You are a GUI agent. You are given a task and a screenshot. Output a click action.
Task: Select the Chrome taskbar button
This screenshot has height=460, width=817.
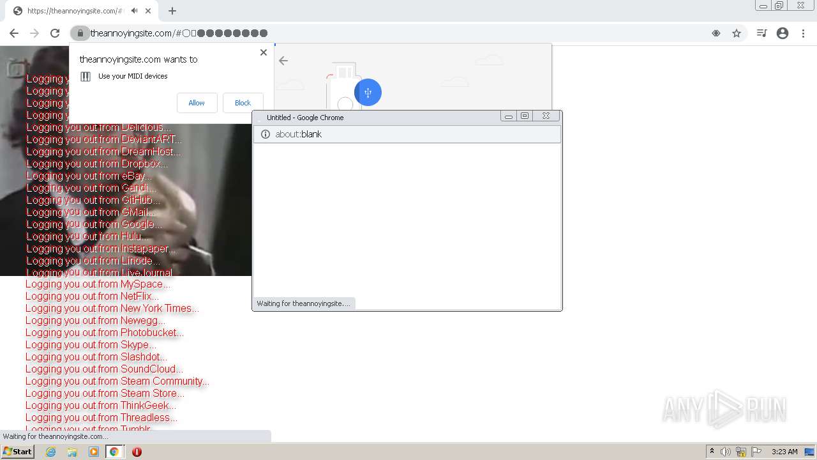(x=114, y=452)
